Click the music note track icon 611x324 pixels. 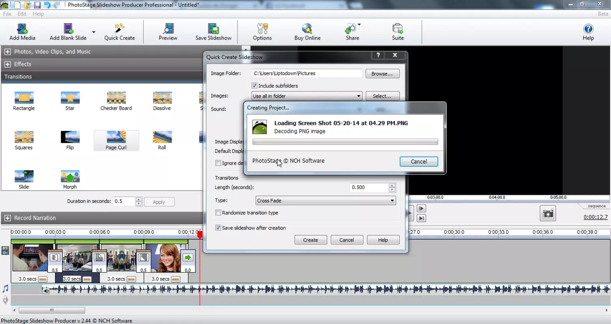pyautogui.click(x=5, y=289)
